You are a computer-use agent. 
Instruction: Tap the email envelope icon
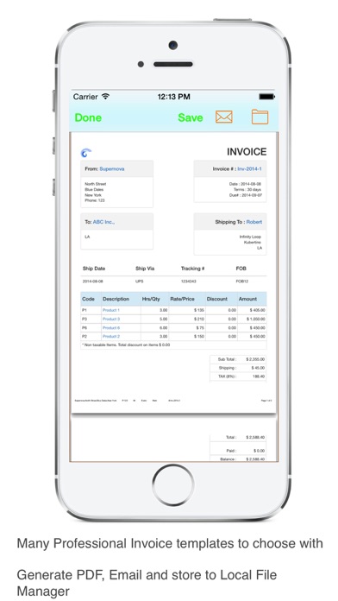[x=224, y=117]
